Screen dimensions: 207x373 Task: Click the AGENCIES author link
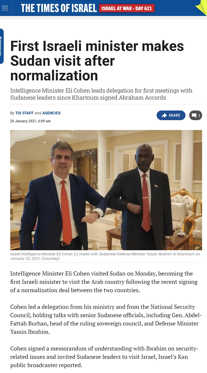[x=51, y=113]
